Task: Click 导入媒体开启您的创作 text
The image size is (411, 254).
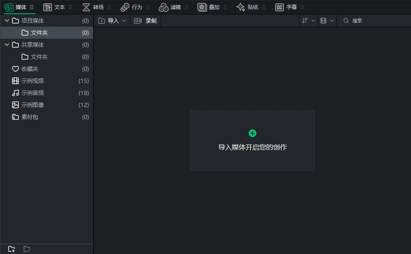Action: click(253, 147)
